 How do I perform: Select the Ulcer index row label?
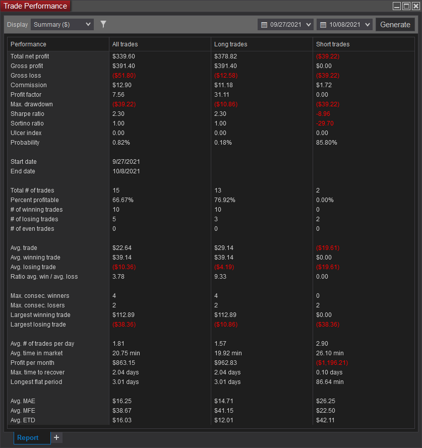coord(26,133)
